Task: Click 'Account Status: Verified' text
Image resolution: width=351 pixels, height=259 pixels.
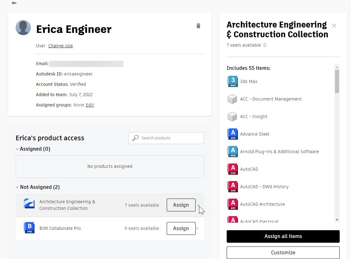Action: [x=61, y=84]
